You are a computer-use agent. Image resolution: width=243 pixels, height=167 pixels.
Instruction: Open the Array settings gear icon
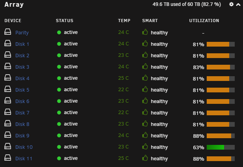[x=231, y=4]
